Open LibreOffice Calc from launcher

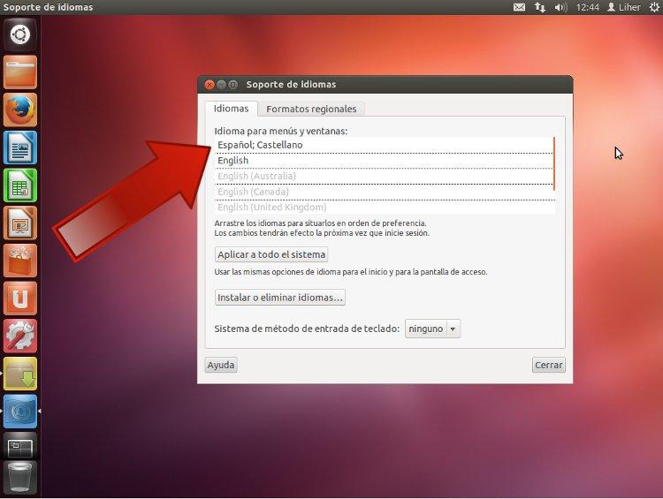(19, 185)
